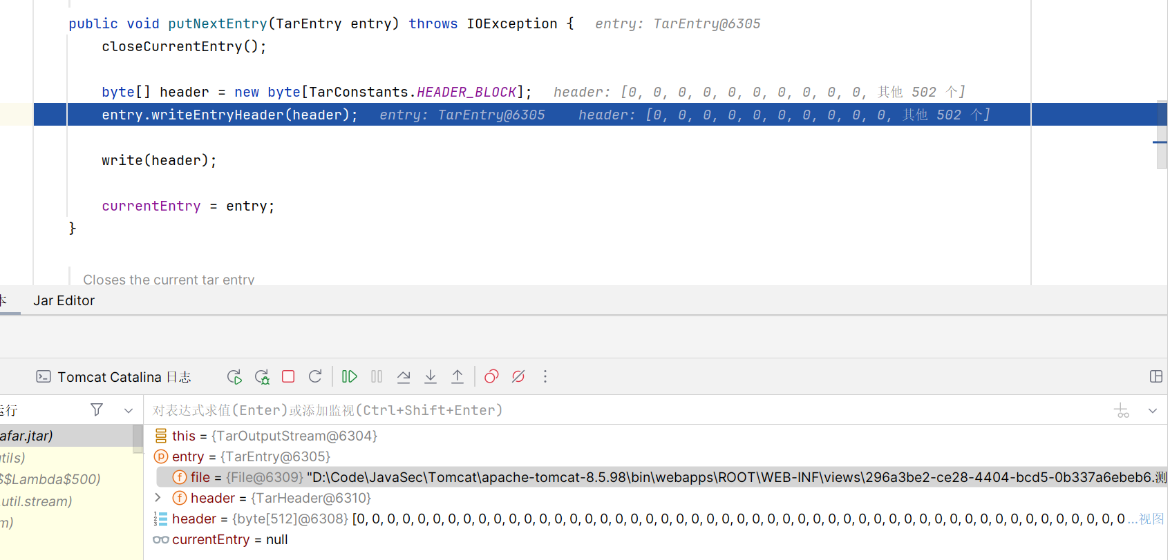Viewport: 1170px width, 560px height.
Task: Click HEADER_BLOCK constant in code
Action: pyautogui.click(x=467, y=92)
